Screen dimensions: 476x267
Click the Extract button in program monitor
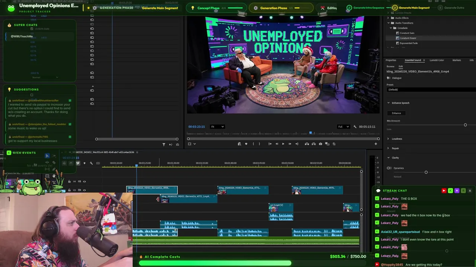point(313,144)
